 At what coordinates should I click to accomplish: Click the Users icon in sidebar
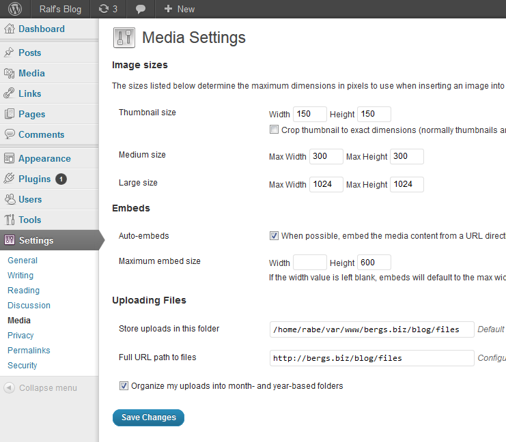(x=10, y=199)
